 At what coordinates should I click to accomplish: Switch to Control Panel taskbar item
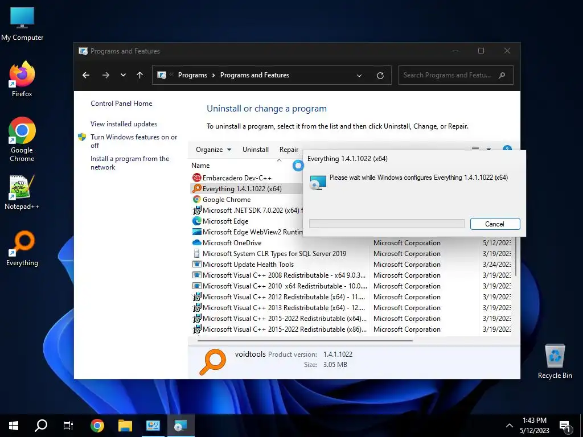tap(153, 426)
